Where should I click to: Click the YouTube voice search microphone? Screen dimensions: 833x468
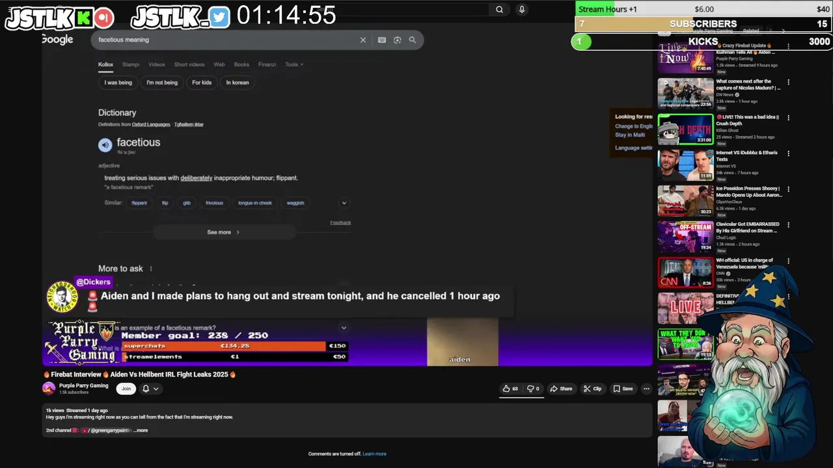[x=521, y=9]
